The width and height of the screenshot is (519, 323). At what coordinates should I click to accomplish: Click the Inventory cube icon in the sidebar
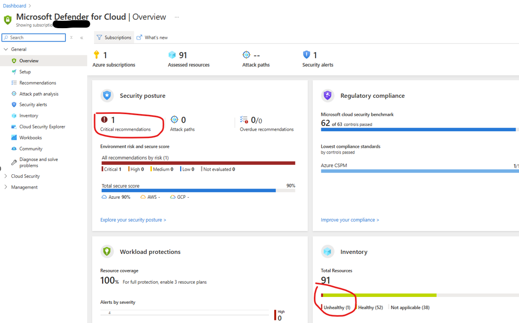point(14,115)
